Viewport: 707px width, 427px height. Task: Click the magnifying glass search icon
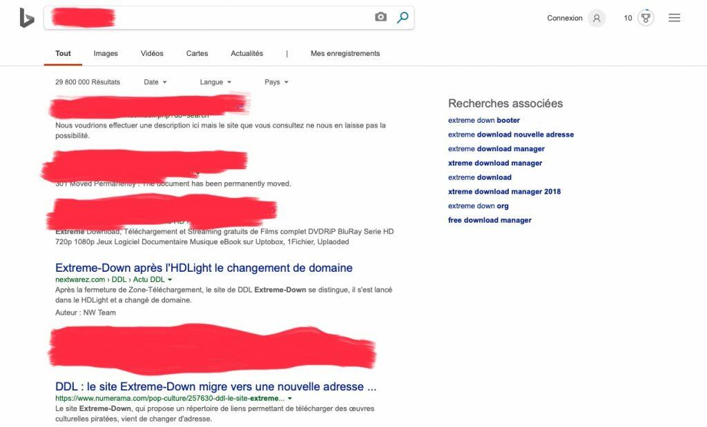403,17
